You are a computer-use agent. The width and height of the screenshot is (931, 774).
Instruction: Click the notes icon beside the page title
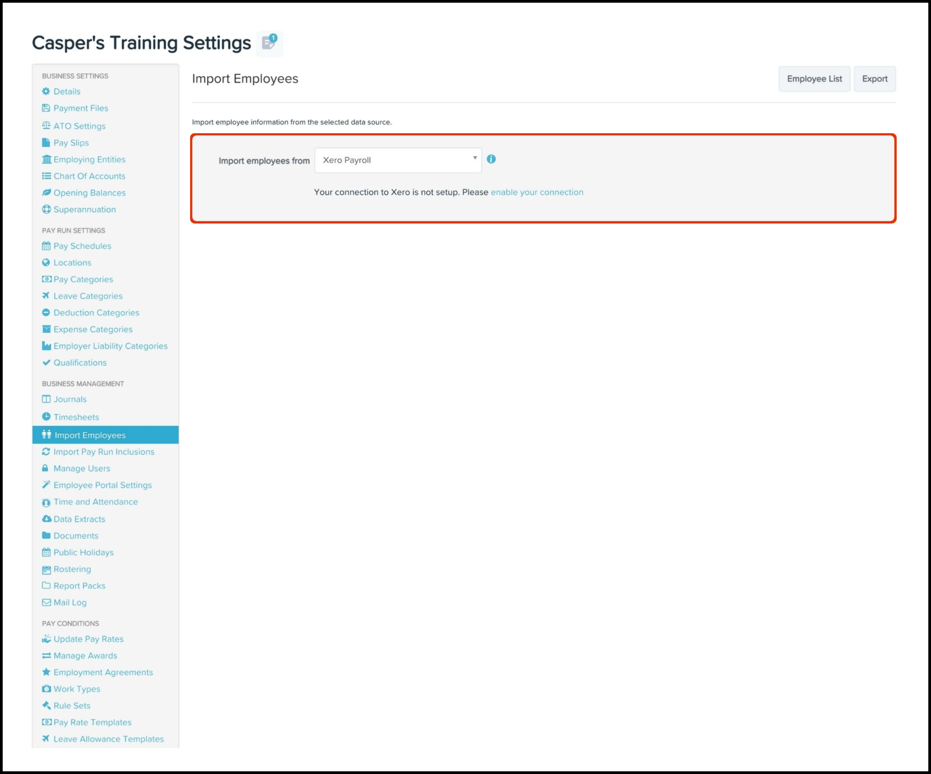coord(270,43)
